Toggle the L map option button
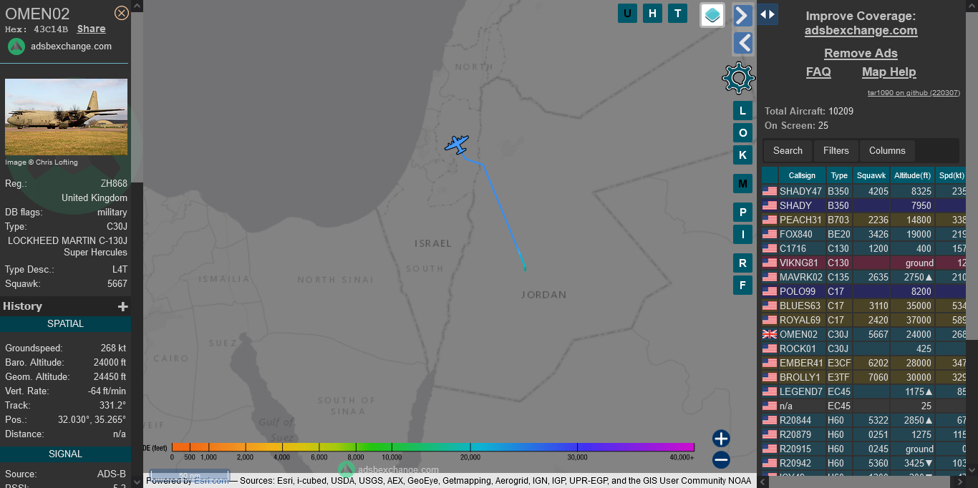The width and height of the screenshot is (978, 488). pyautogui.click(x=742, y=110)
